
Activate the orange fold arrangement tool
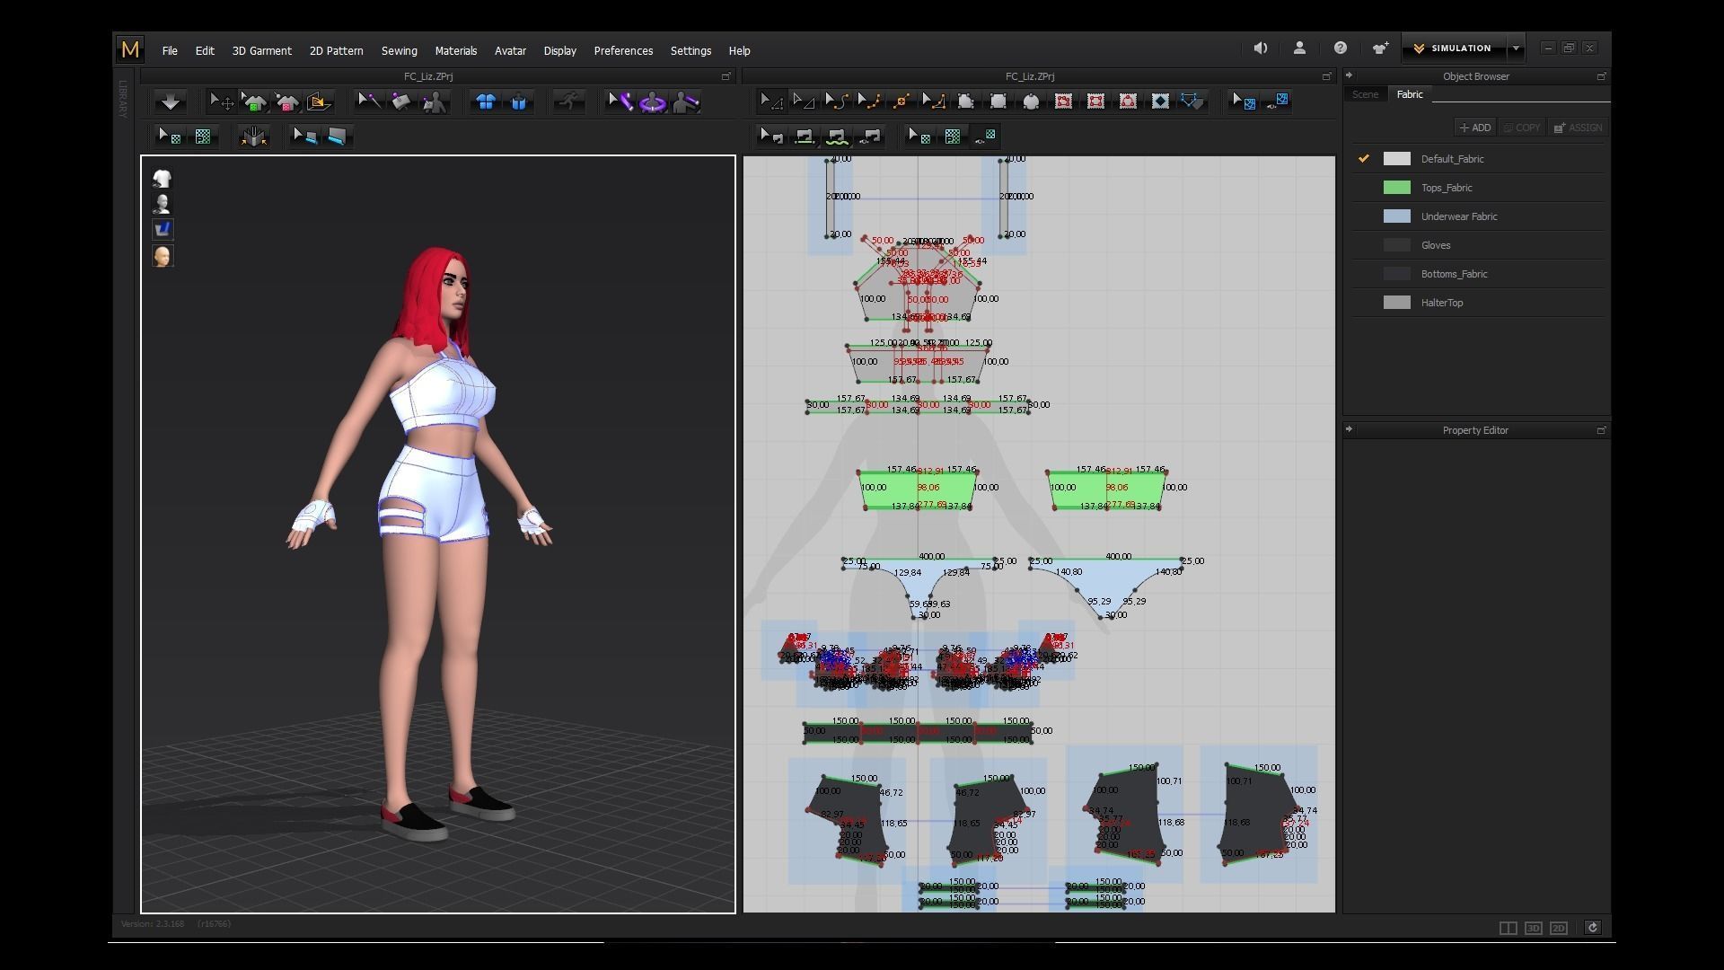(319, 101)
